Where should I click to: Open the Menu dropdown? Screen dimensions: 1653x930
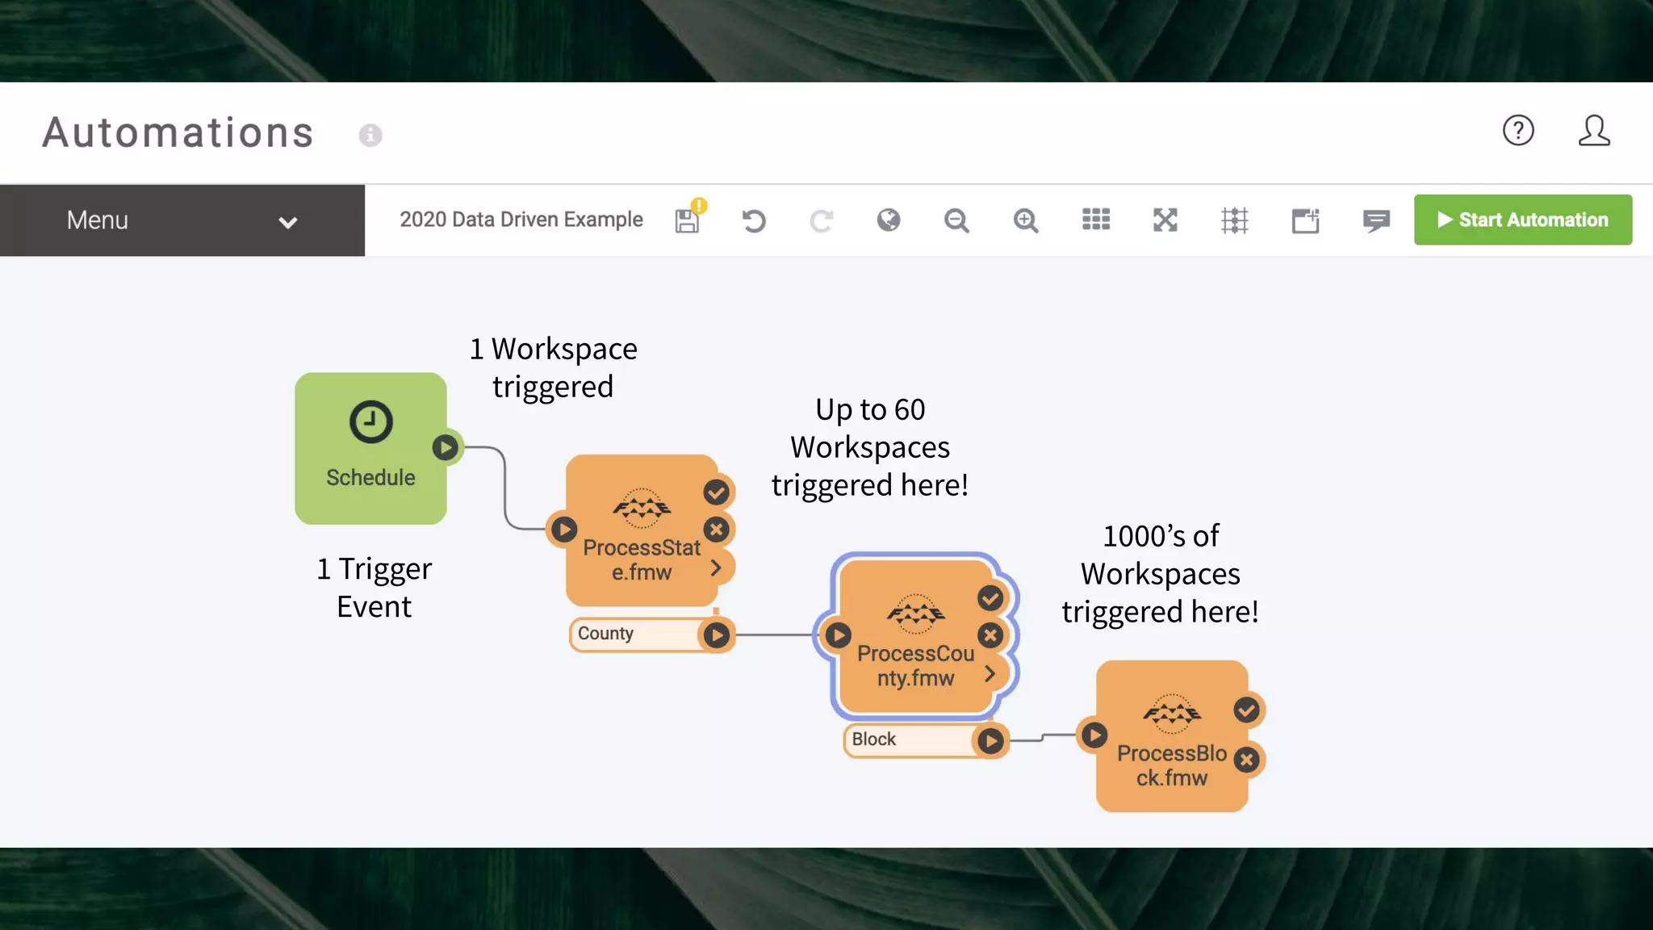click(x=182, y=220)
